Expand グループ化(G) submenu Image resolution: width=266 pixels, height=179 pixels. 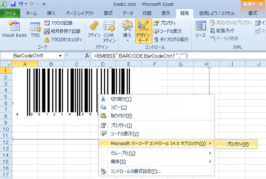tap(156, 153)
